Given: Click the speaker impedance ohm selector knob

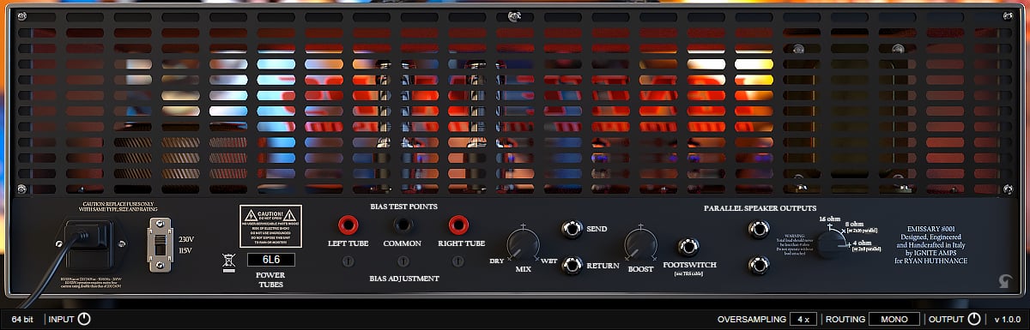Looking at the screenshot, I should [831, 244].
